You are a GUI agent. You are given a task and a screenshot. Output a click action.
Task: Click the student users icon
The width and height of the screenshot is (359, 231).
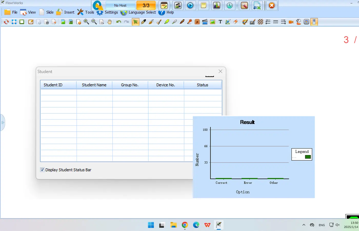178,5
